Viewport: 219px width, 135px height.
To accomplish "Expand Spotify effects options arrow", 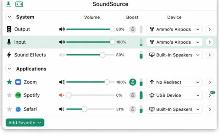I will point(209,96).
